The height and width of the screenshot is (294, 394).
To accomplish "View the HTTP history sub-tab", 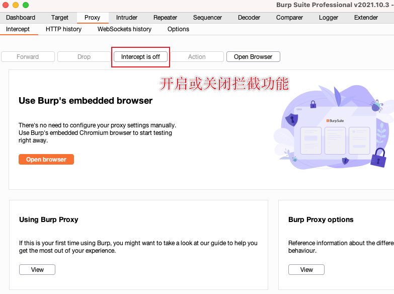I will click(63, 29).
